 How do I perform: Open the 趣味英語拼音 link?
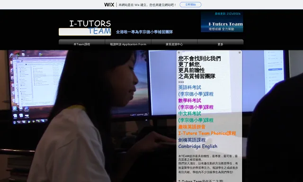point(191,127)
